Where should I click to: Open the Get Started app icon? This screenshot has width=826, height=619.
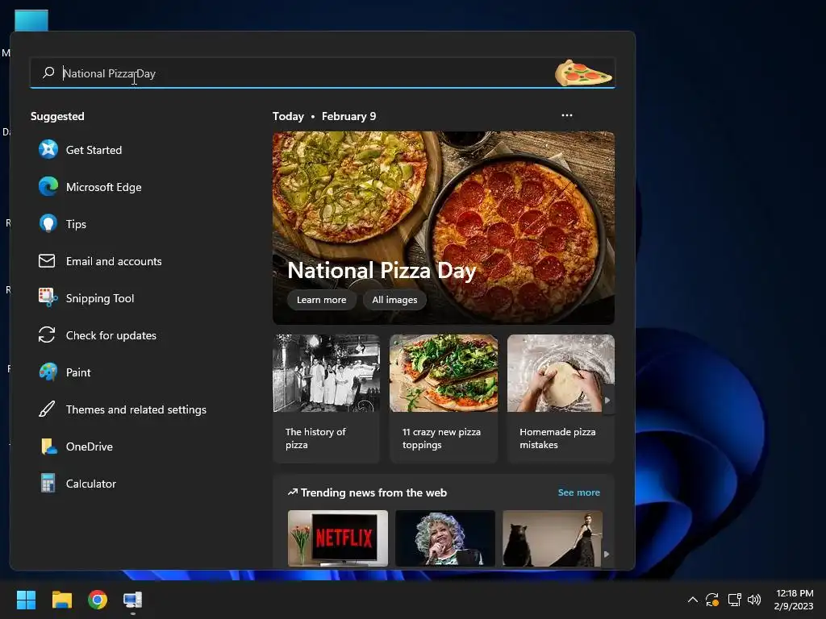tap(48, 149)
